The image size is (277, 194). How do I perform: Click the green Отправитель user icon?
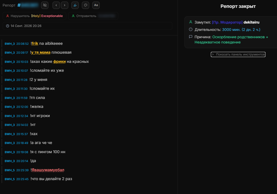[73, 16]
